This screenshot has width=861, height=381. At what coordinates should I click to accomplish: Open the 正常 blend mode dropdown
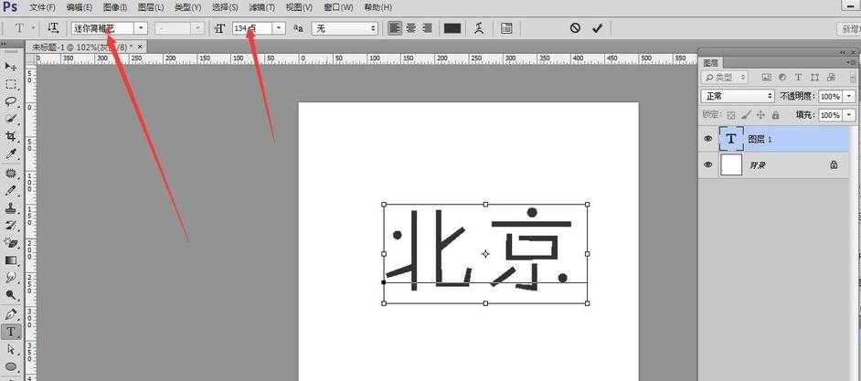click(x=738, y=96)
